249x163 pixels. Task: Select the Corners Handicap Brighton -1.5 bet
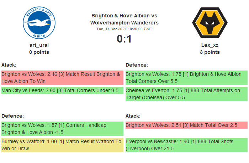pyautogui.click(x=62, y=129)
